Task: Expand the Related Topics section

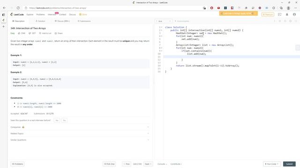Action: (x=80, y=133)
